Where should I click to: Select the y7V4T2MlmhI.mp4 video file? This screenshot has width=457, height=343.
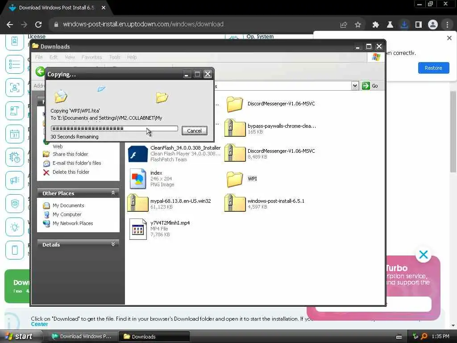[x=160, y=229]
